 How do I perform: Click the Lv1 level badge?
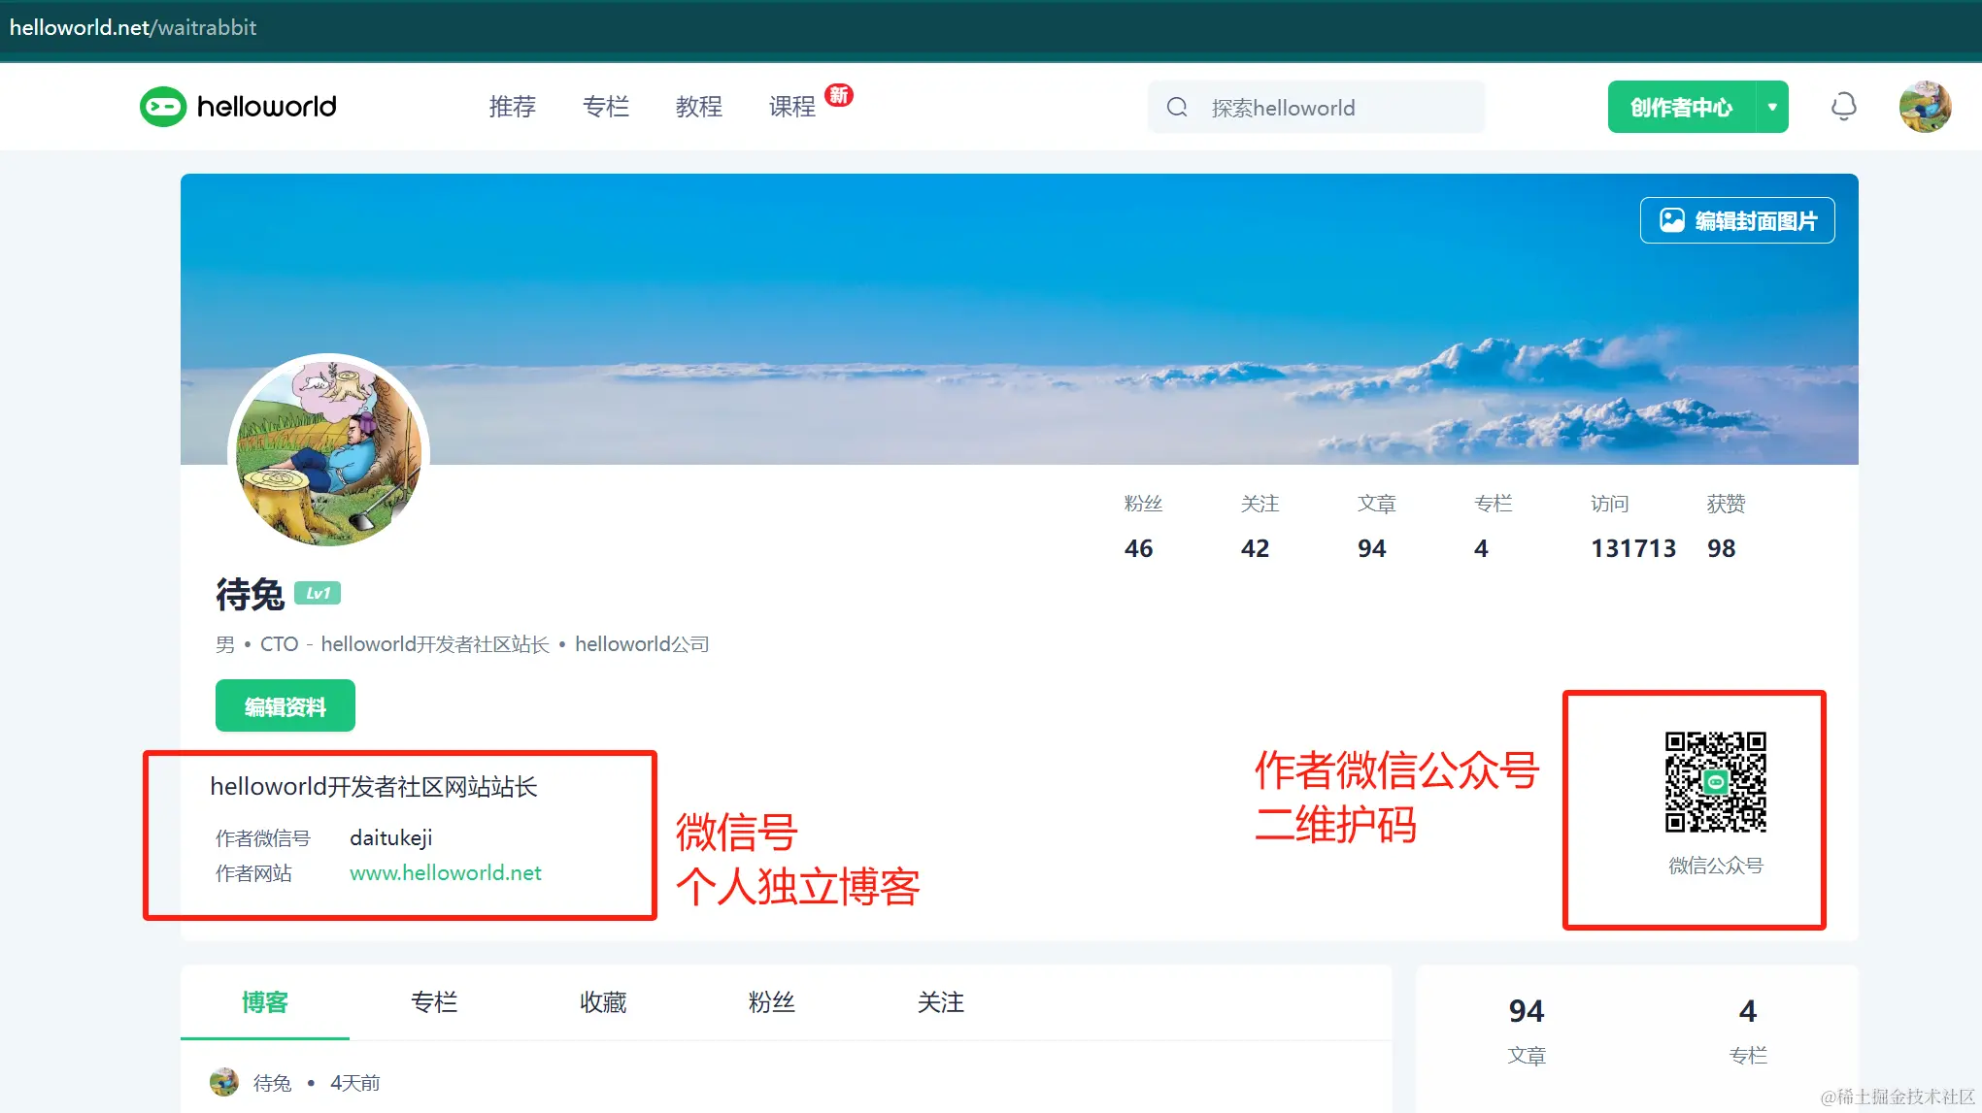coord(318,593)
